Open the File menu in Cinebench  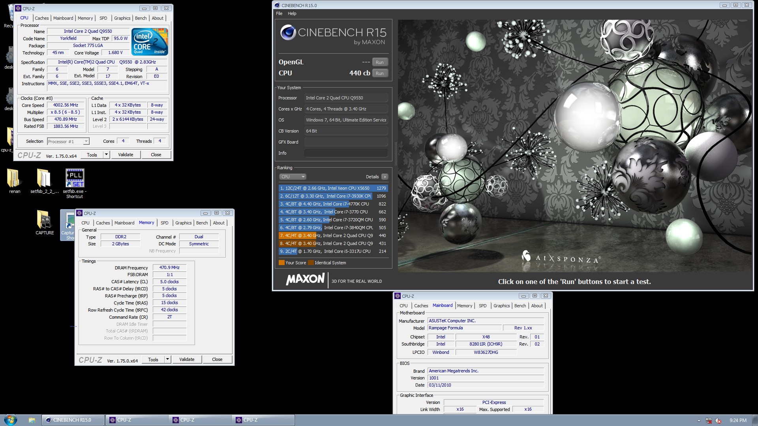pos(279,13)
